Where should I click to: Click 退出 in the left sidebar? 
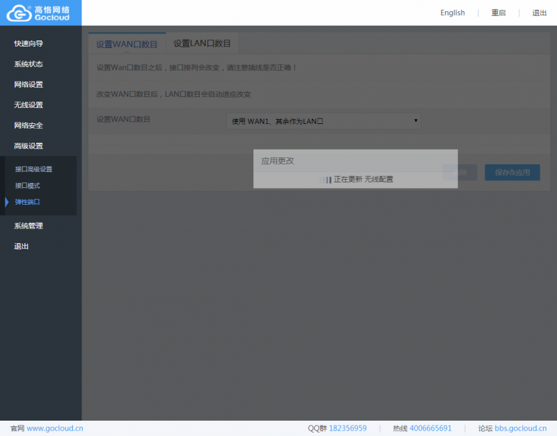click(x=22, y=247)
